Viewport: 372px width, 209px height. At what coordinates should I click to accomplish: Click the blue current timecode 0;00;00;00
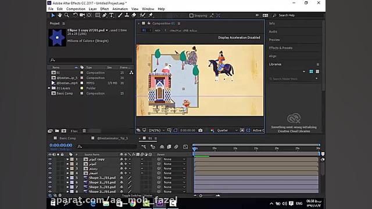[60, 145]
